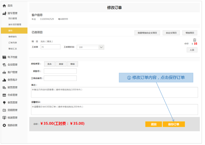Open 电子档案 via its sidebar icon
This screenshot has height=145, width=205.
click(x=4, y=57)
